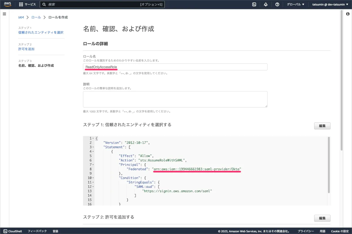Fold the Condition block on line 10
The width and height of the screenshot is (352, 234).
(x=93, y=178)
